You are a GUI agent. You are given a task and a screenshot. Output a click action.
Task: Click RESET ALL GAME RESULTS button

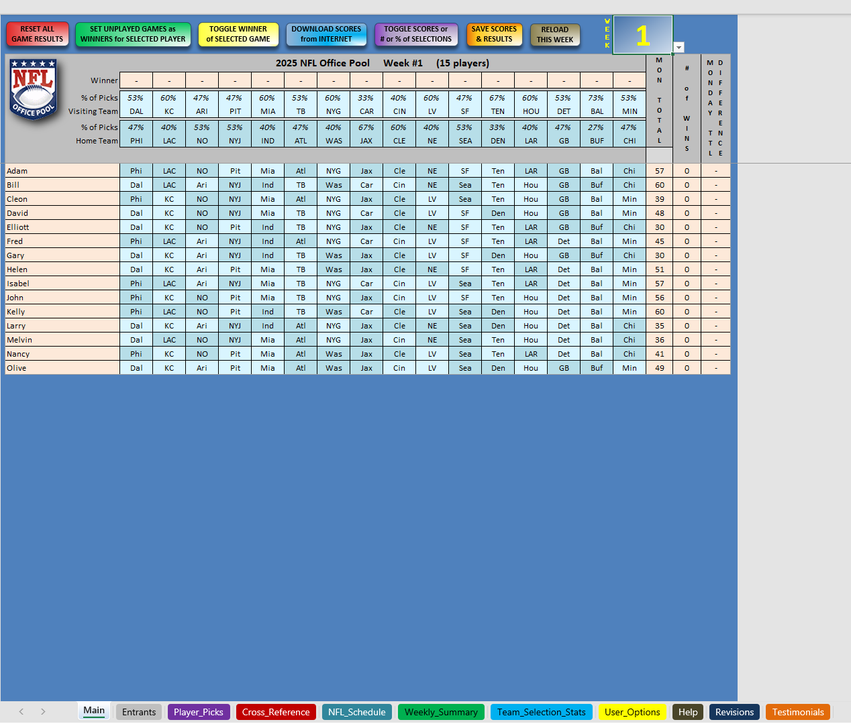pyautogui.click(x=38, y=34)
